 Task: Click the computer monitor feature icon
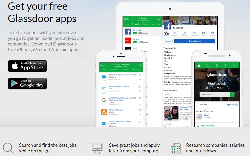point(97,148)
